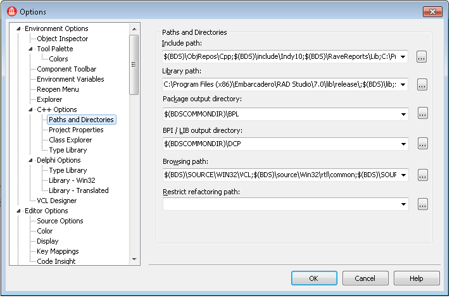Open browse dialog for Library path

422,85
